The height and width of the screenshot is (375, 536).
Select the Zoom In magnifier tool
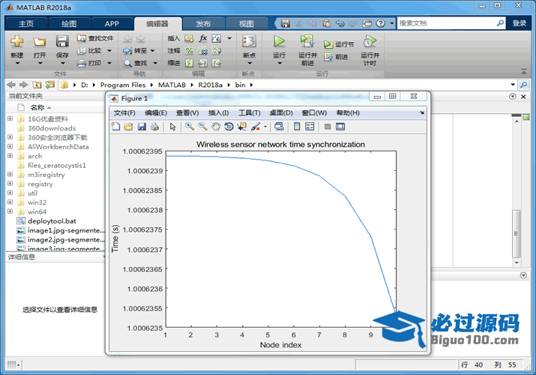click(190, 127)
